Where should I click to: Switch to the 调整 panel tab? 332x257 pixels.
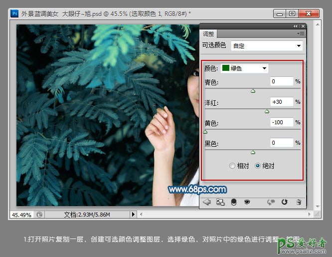[x=207, y=34]
